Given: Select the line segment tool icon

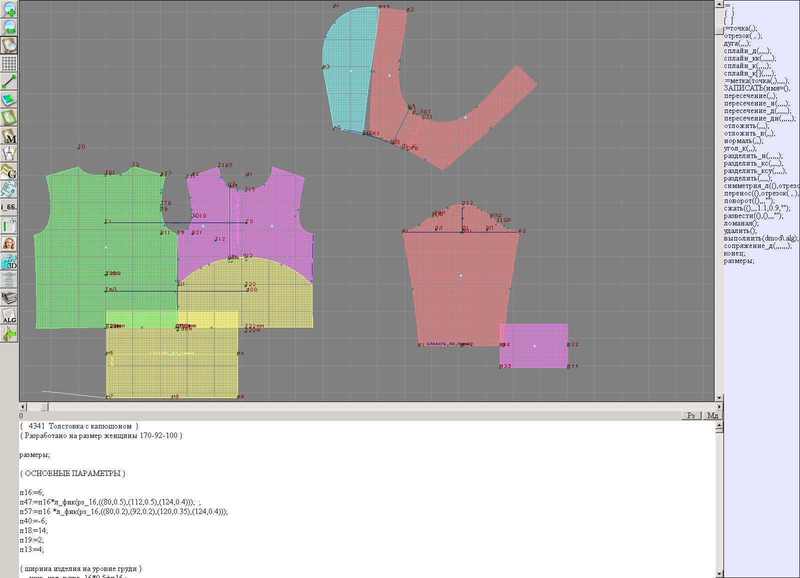Looking at the screenshot, I should pos(9,81).
